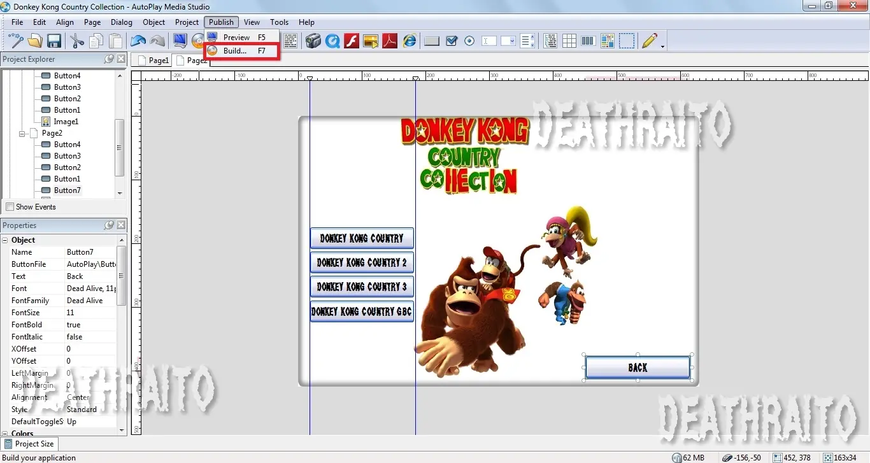The height and width of the screenshot is (463, 870).
Task: Pin the Project Explorer panel
Action: pyautogui.click(x=109, y=59)
